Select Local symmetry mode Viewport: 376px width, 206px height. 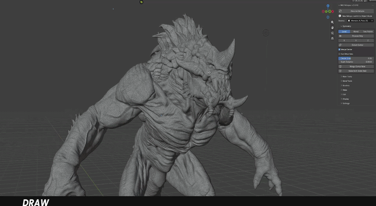pyautogui.click(x=344, y=32)
